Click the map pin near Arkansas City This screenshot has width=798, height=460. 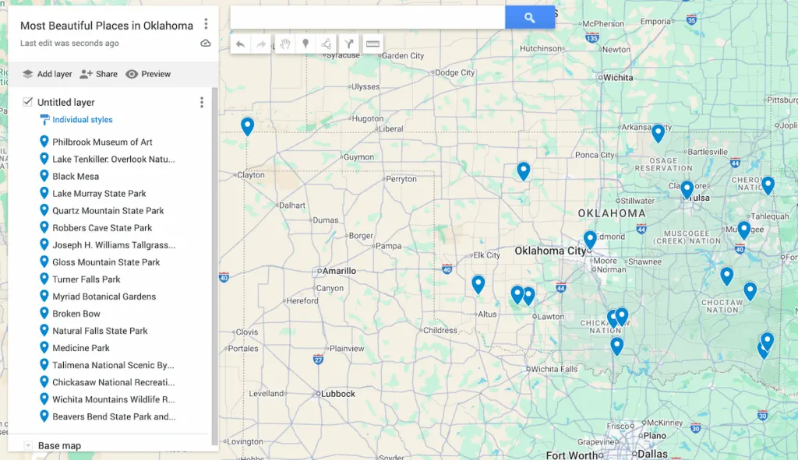[x=658, y=132]
